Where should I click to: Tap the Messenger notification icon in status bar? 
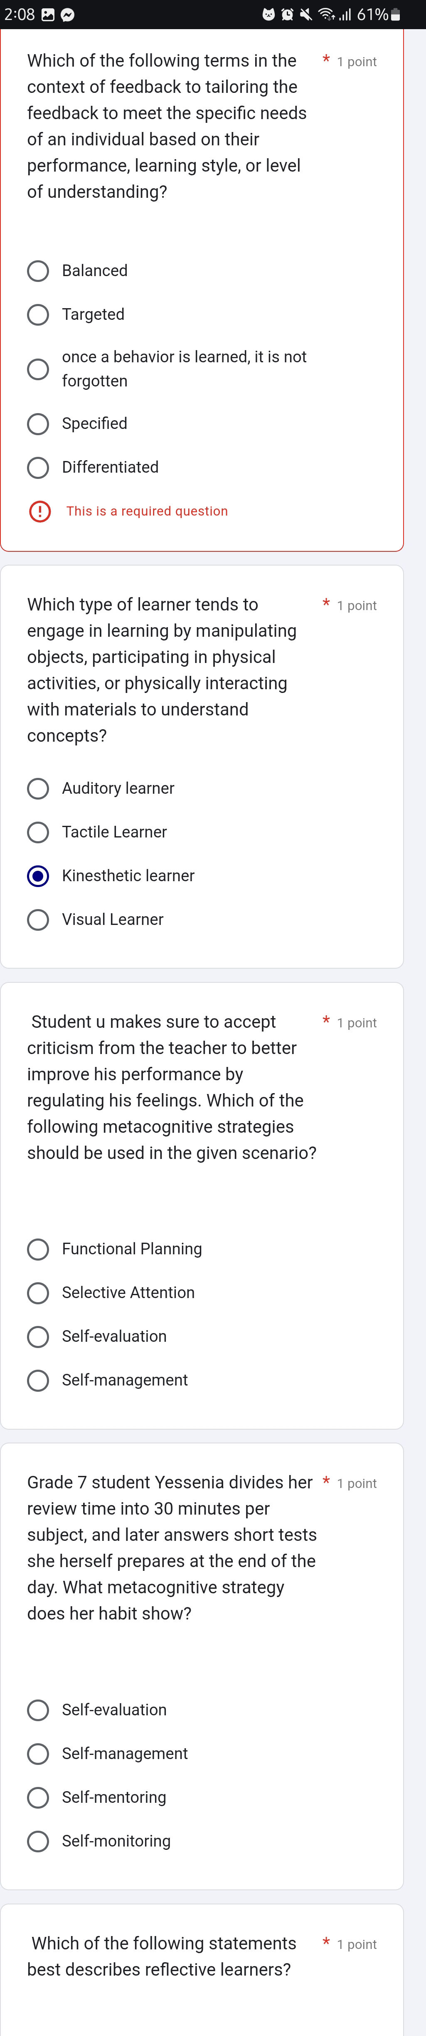point(68,15)
